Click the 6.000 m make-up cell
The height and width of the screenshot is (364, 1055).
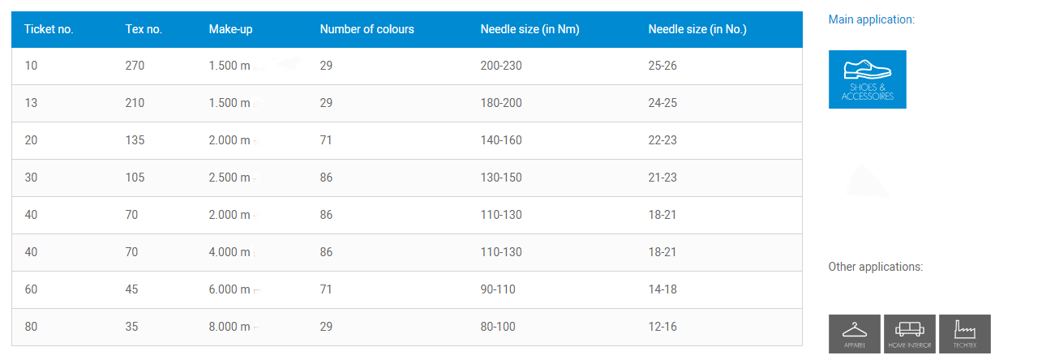pos(229,289)
